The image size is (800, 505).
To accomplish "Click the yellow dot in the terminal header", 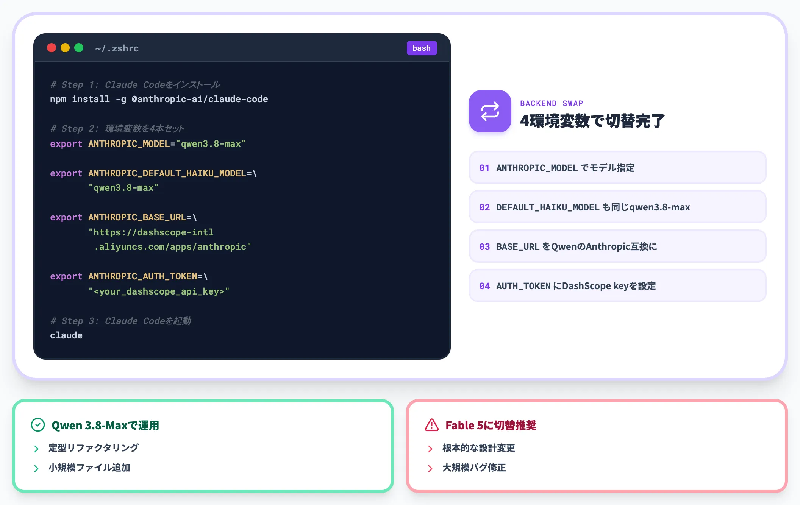I will point(65,48).
